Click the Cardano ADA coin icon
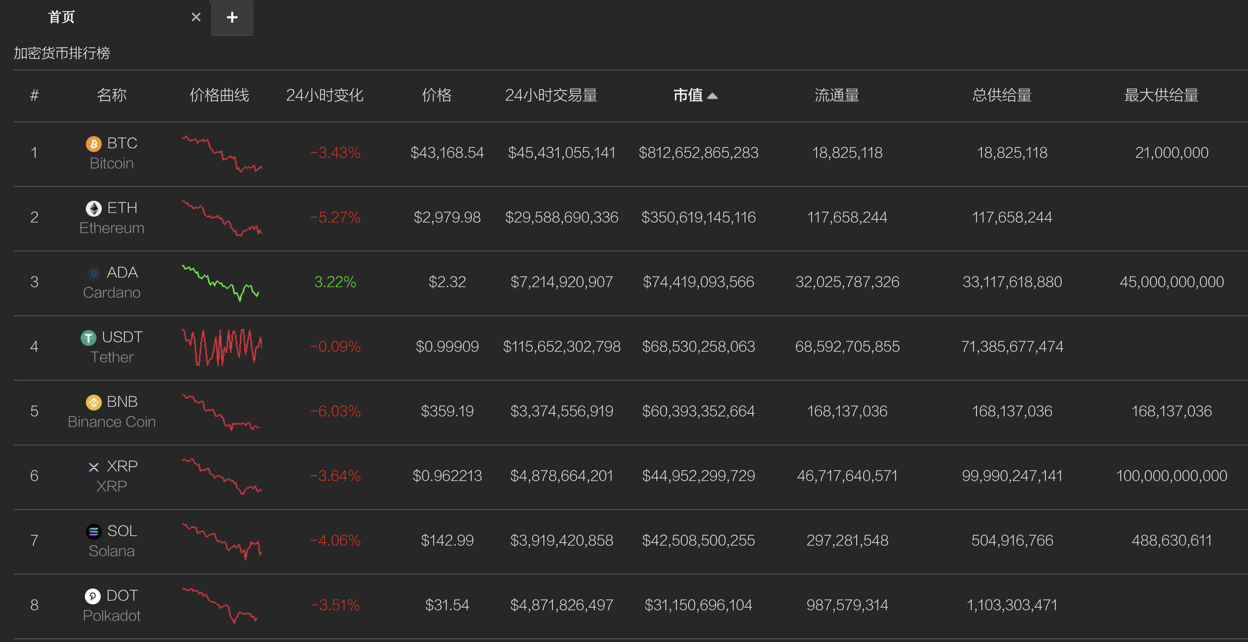1248x642 pixels. click(94, 273)
